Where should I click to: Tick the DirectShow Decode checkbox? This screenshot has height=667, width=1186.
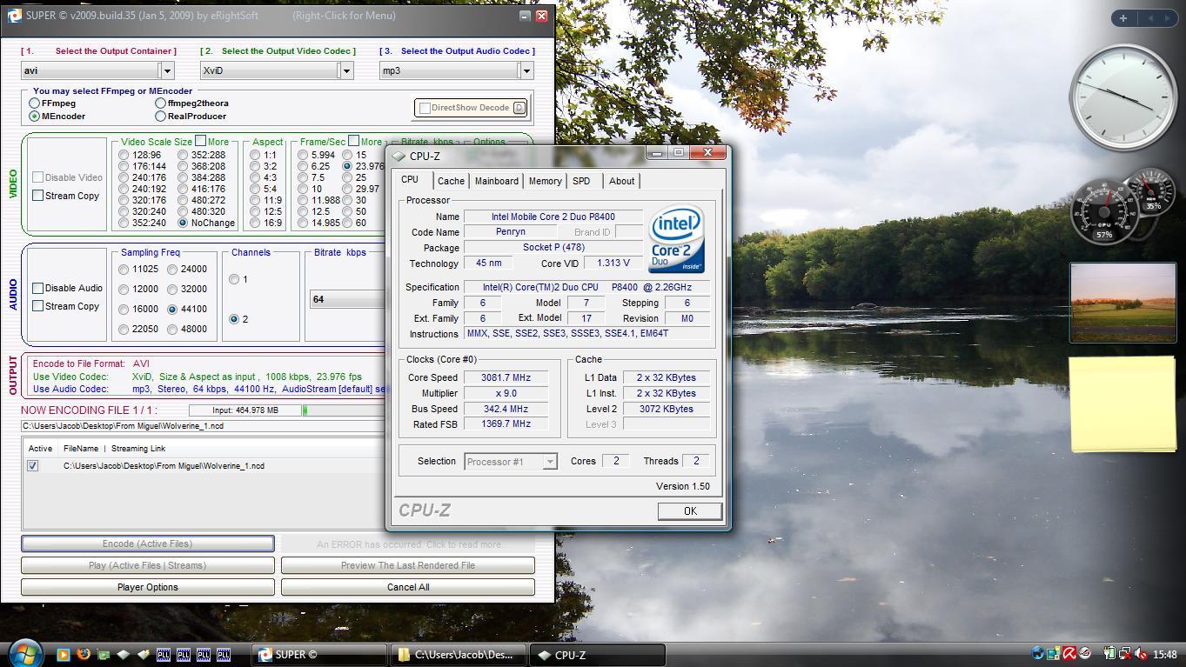pos(425,108)
